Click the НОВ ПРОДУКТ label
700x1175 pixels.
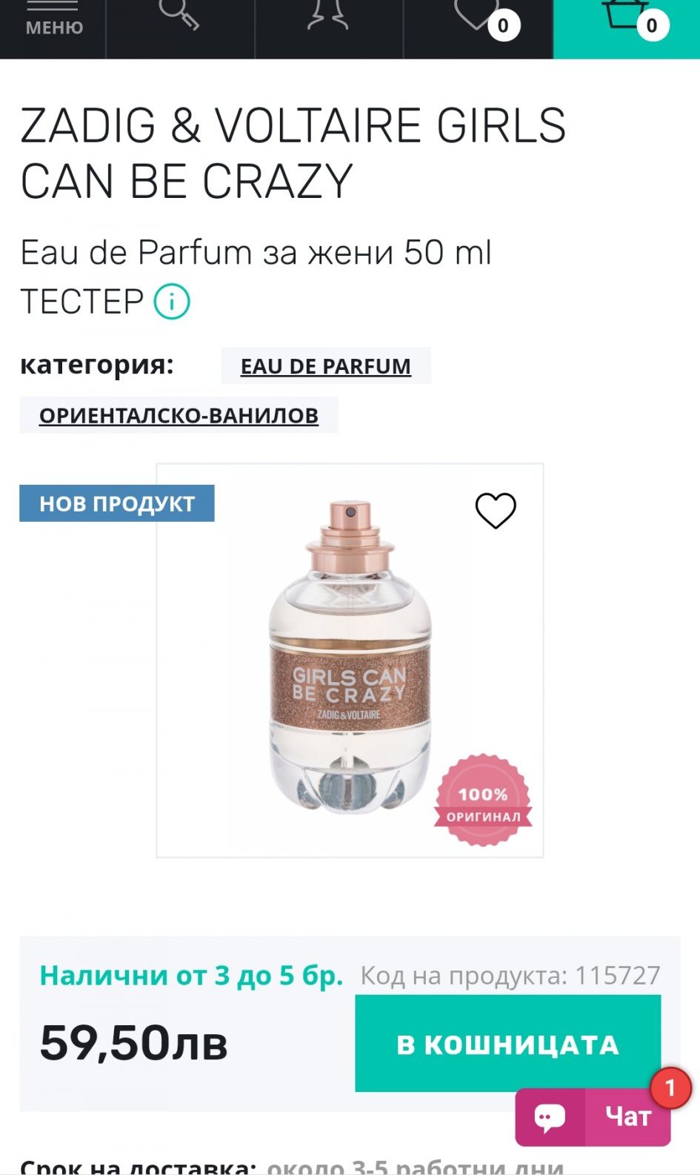117,503
